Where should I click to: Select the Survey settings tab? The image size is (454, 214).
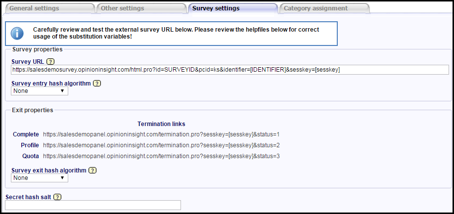(232, 8)
